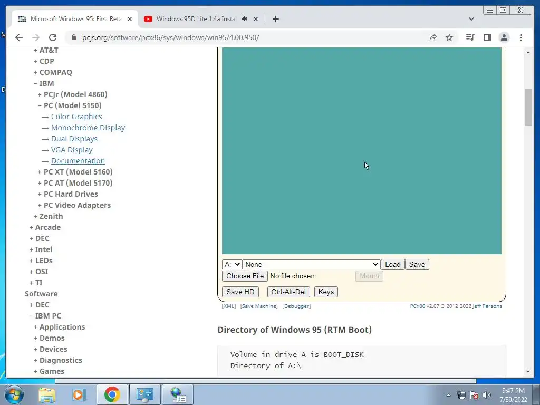
Task: Open the [XML] link
Action: [x=229, y=306]
